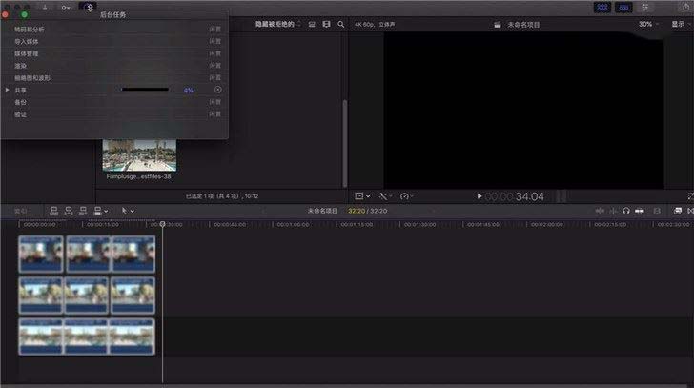Click the background tasks progress button
Viewport: 694px width, 388px height.
(89, 7)
